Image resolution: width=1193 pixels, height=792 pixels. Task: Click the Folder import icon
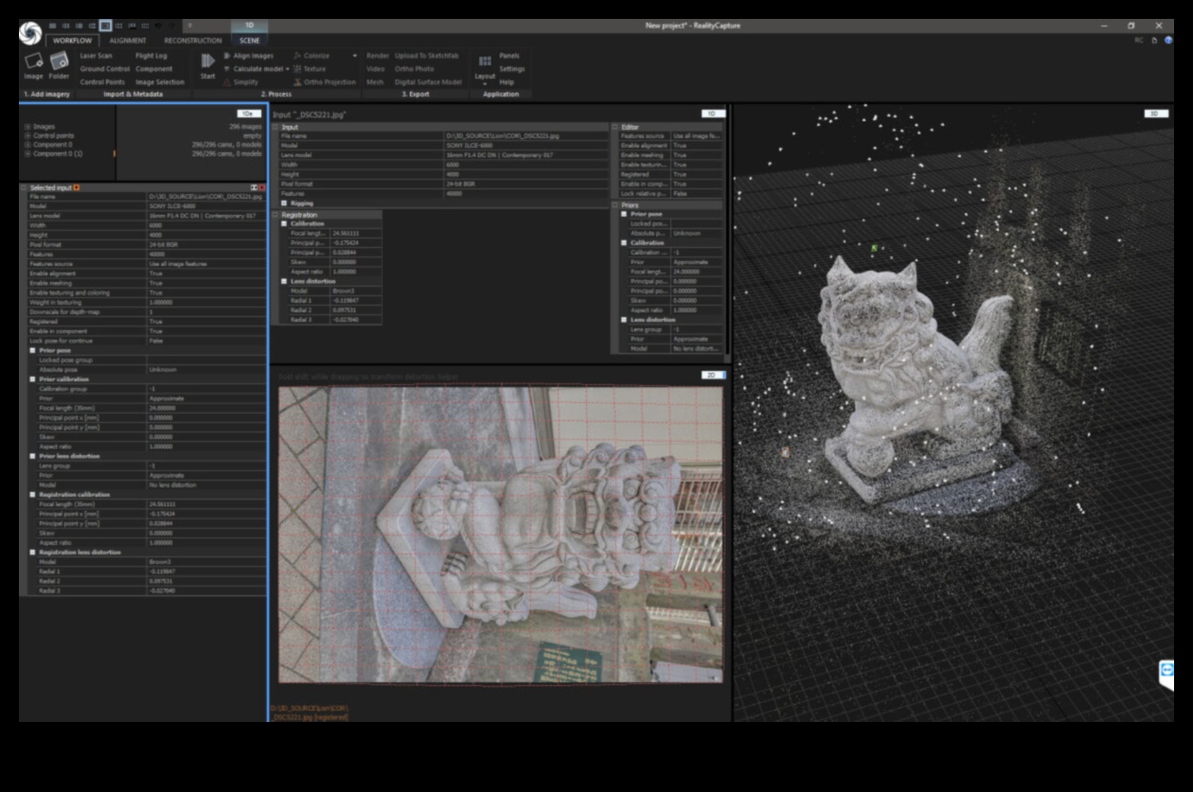[60, 62]
